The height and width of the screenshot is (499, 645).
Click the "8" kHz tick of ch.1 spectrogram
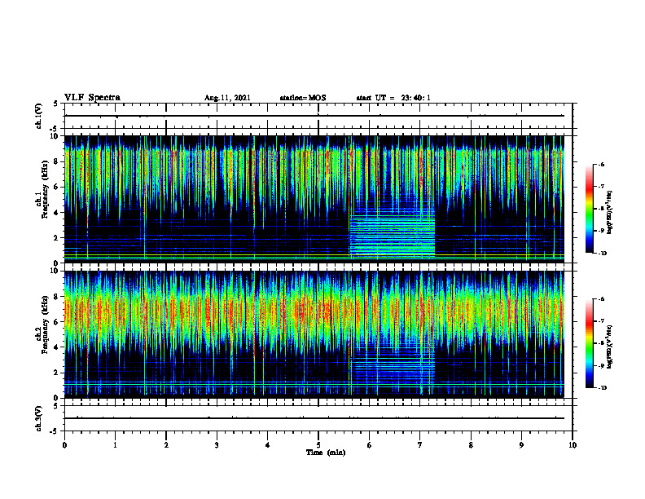(57, 161)
